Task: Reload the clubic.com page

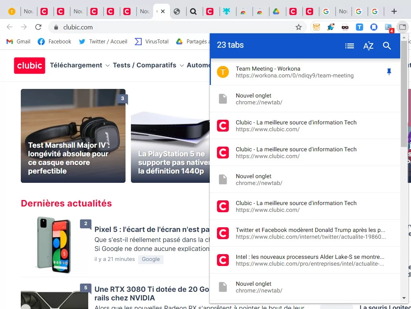Action: (x=38, y=27)
